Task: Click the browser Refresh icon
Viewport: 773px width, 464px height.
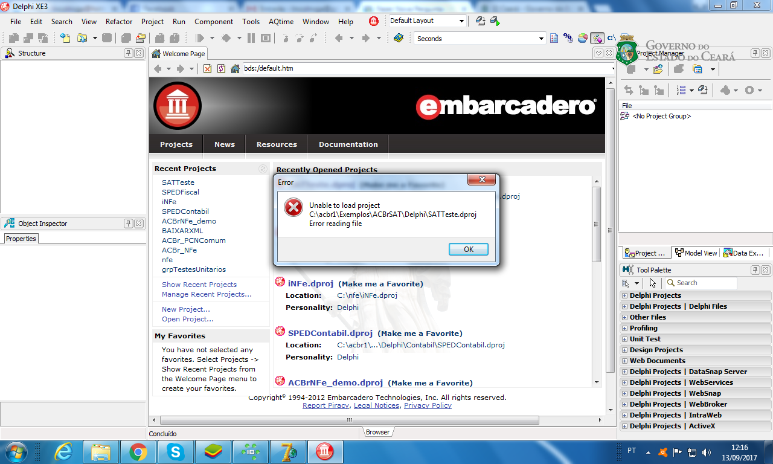Action: pos(221,69)
